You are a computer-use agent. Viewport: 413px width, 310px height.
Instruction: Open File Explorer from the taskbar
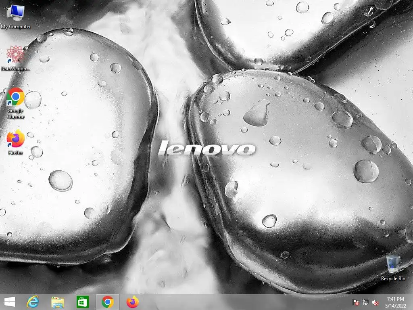pos(57,302)
